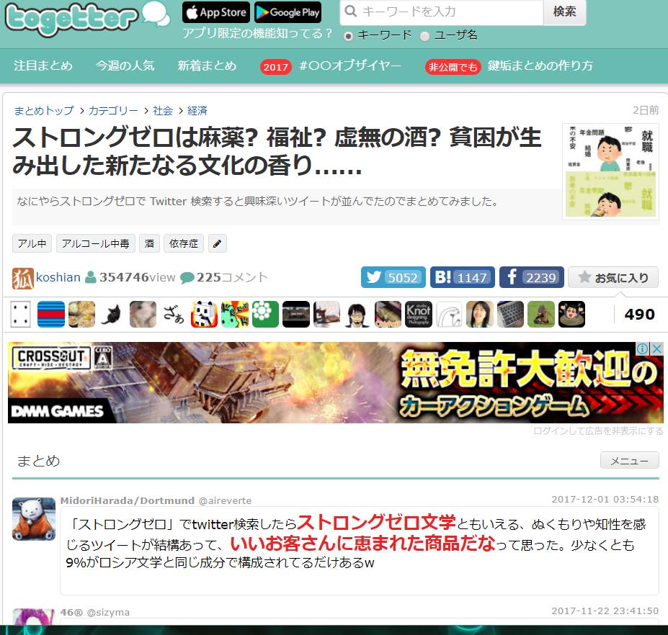668x635 pixels.
Task: Click the white panda block avatar
Action: point(204,314)
